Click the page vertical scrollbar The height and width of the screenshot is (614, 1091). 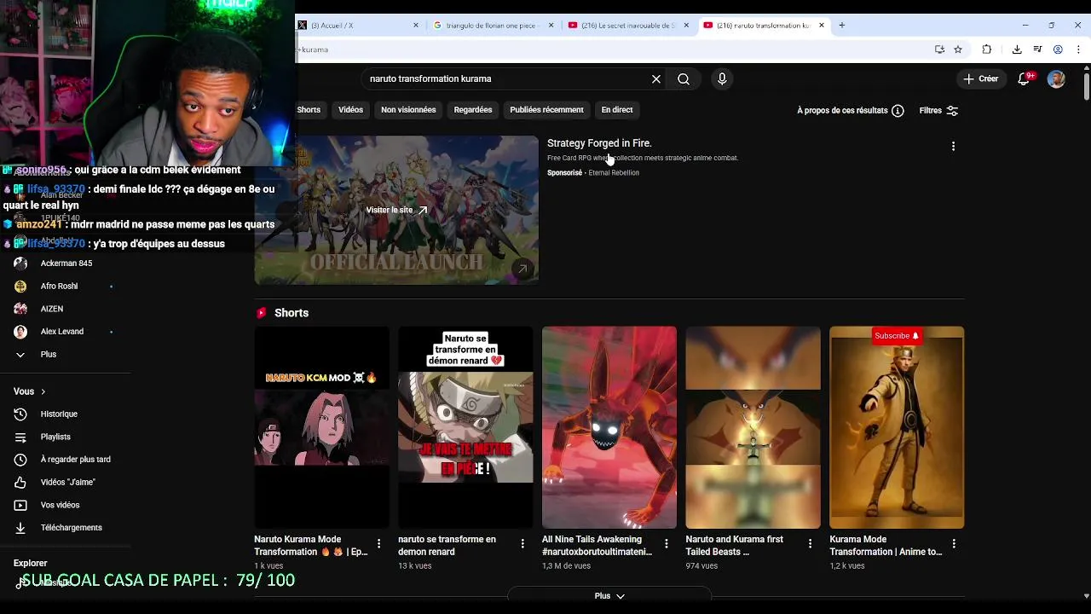pos(1086,87)
